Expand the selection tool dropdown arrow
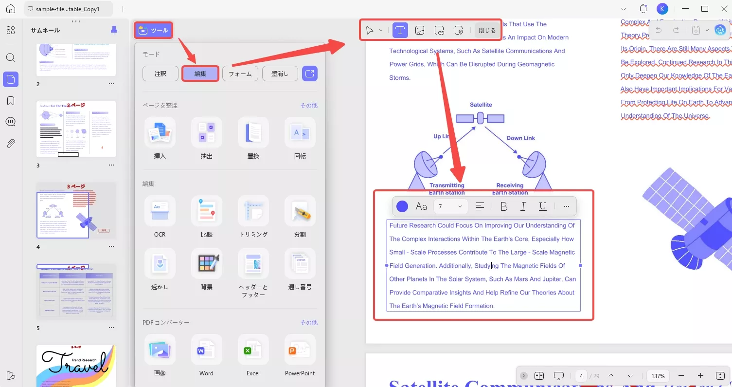The height and width of the screenshot is (387, 732). point(381,30)
